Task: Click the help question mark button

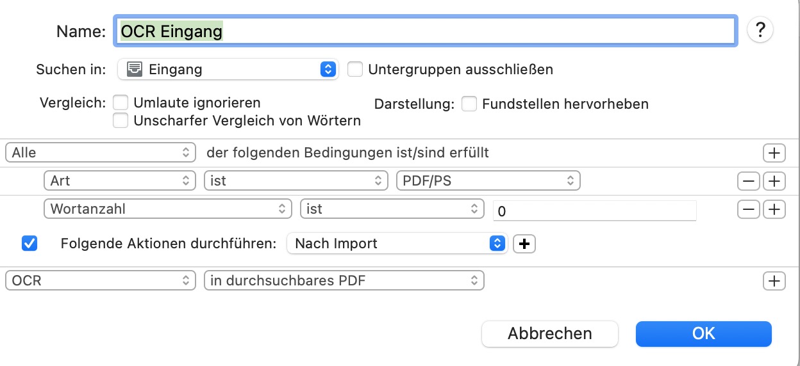Action: tap(760, 30)
